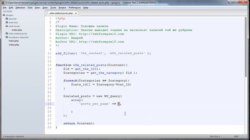Open the Selection menu

click(20, 8)
